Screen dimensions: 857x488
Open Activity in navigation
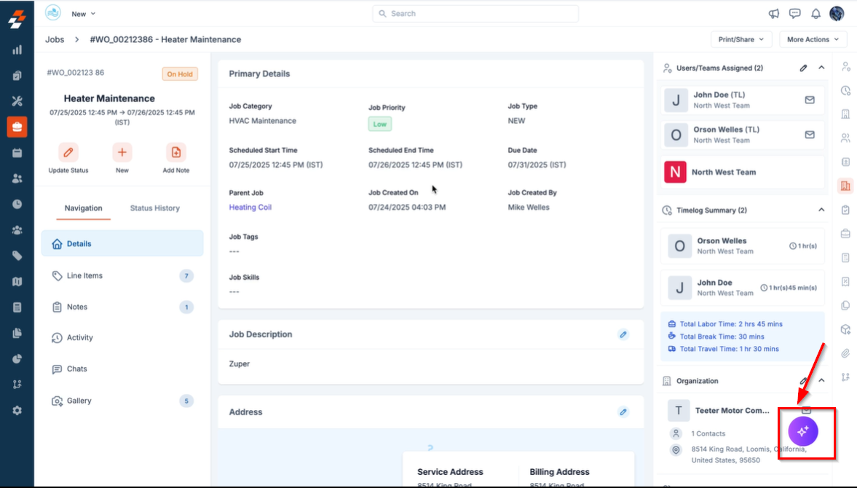122,338
